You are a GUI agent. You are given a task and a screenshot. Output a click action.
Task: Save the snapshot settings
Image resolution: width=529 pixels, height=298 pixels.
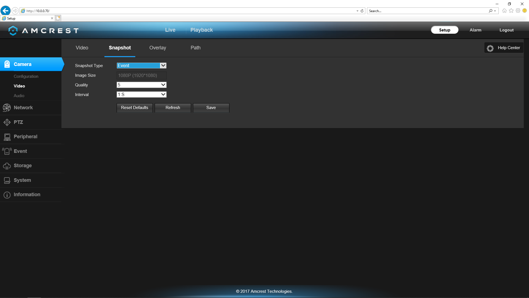(x=211, y=108)
